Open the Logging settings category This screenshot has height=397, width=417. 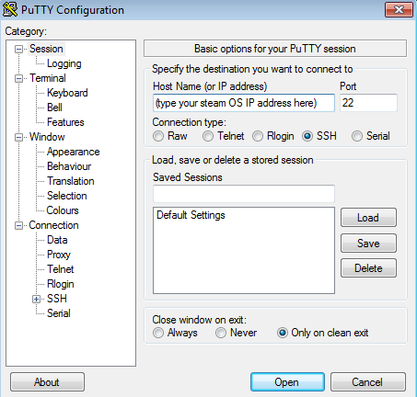click(64, 63)
